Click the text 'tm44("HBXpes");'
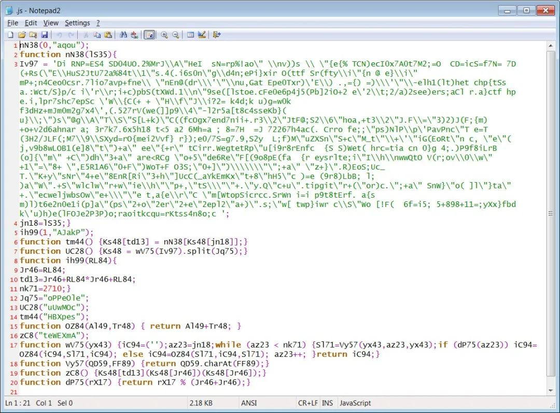Viewport: 560px width, 413px height. click(x=54, y=316)
